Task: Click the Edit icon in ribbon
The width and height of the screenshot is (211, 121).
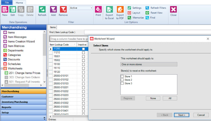Action: [x=13, y=10]
